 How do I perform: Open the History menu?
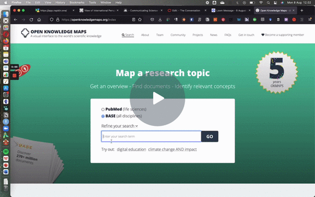coord(60,3)
